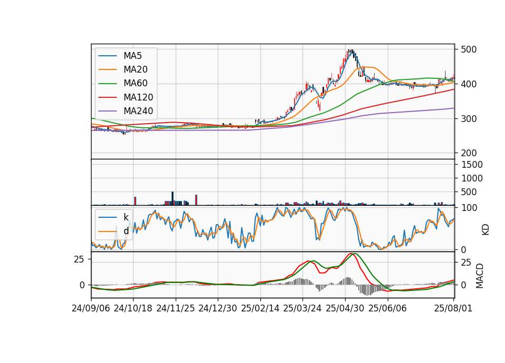
Task: Click the green MA60 legend line swatch
Action: [x=107, y=84]
